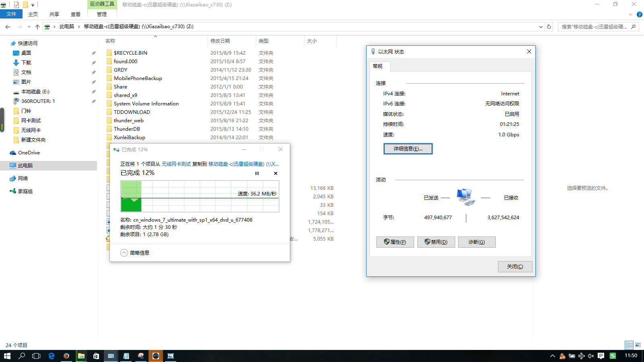Open the recent locations dropdown
This screenshot has height=362, width=644.
click(x=29, y=27)
